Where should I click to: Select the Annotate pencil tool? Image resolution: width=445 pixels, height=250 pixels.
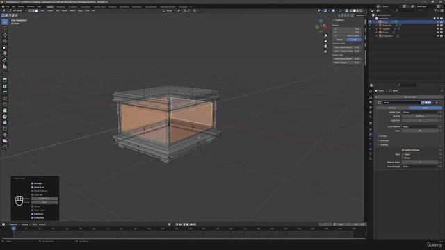pos(5,60)
